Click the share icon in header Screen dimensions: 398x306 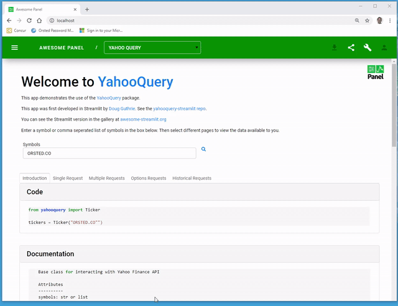(351, 47)
